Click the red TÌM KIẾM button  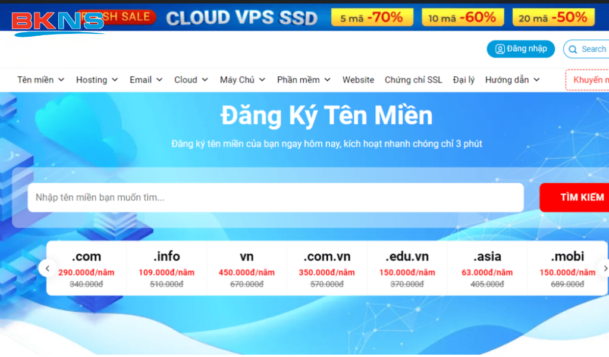pyautogui.click(x=575, y=198)
